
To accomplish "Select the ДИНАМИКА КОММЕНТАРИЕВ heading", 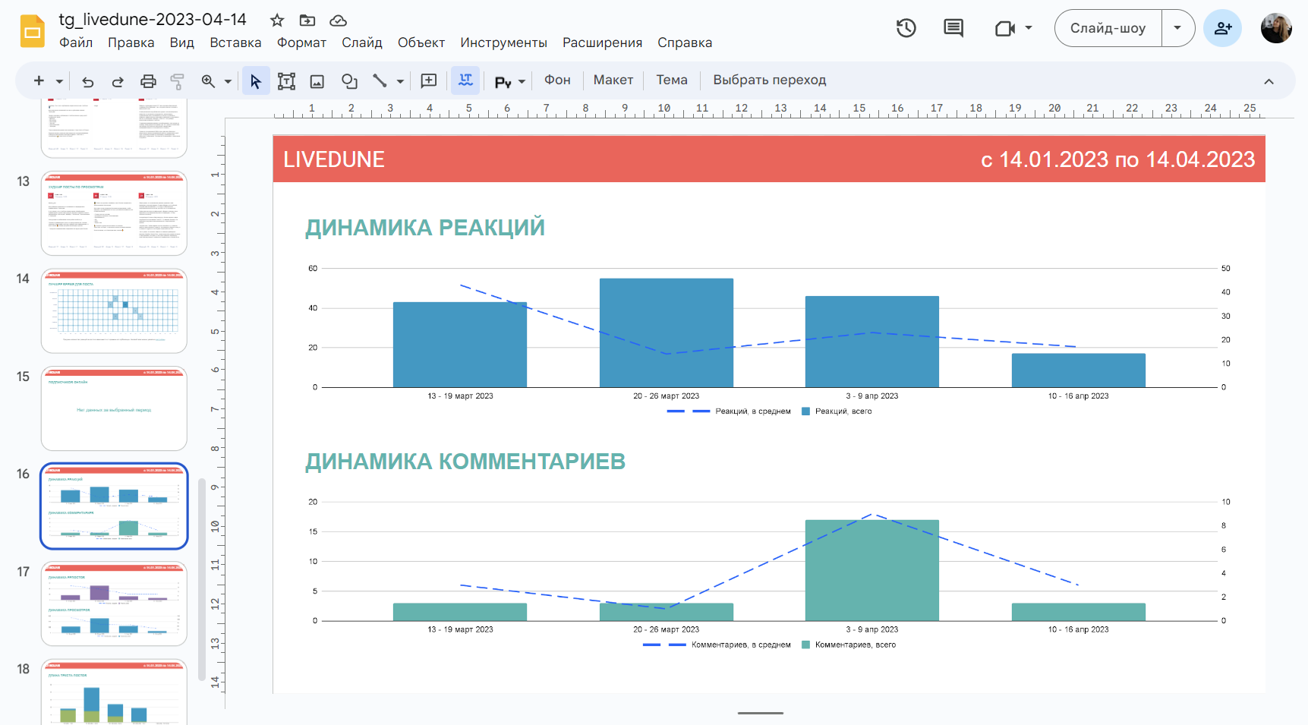I will tap(465, 461).
